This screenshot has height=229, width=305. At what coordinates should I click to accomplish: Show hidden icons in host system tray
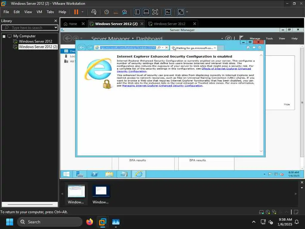pos(254,222)
